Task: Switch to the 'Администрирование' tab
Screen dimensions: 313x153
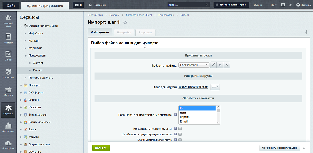Action: coord(45,5)
